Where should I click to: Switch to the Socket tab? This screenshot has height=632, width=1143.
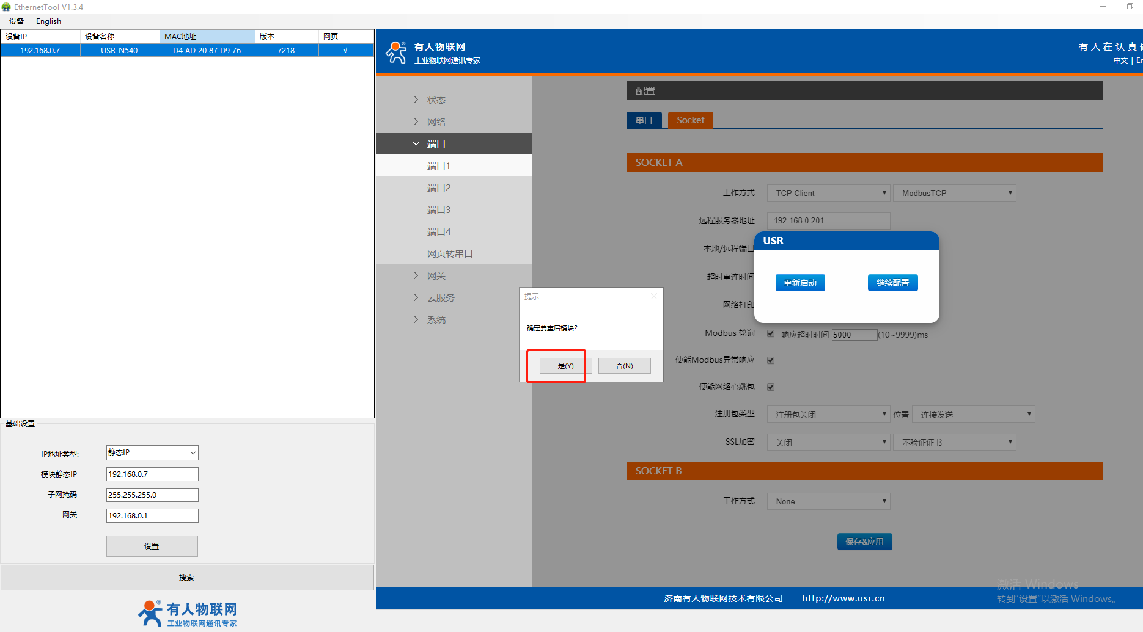690,120
